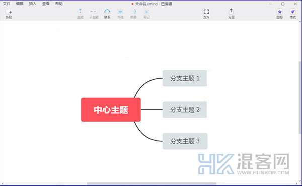Open the 图标 markers panel
Image resolution: width=302 pixels, height=186 pixels.
(x=280, y=14)
